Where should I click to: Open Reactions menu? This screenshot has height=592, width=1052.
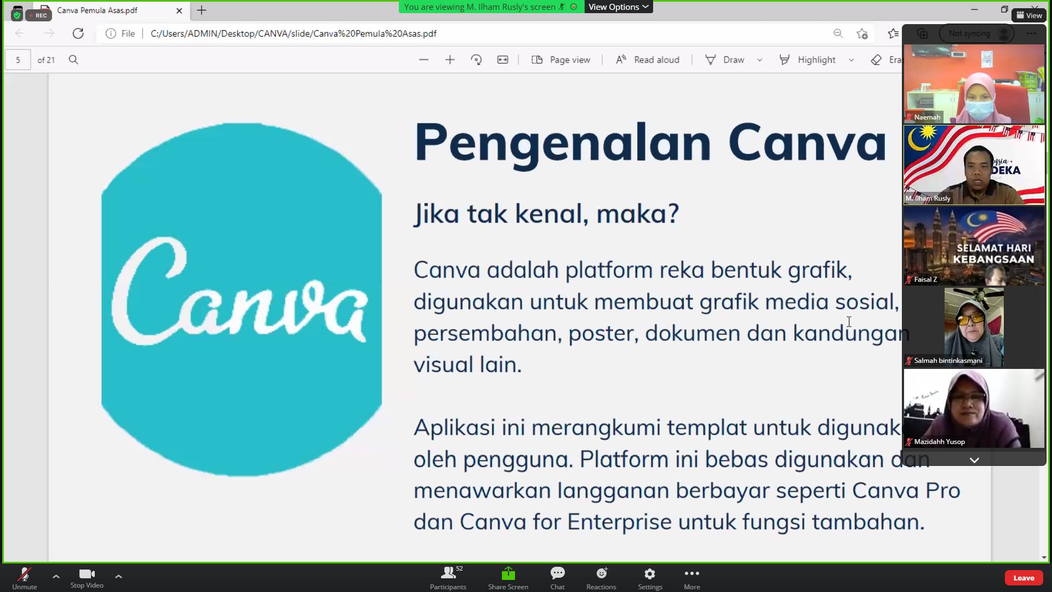(x=601, y=578)
